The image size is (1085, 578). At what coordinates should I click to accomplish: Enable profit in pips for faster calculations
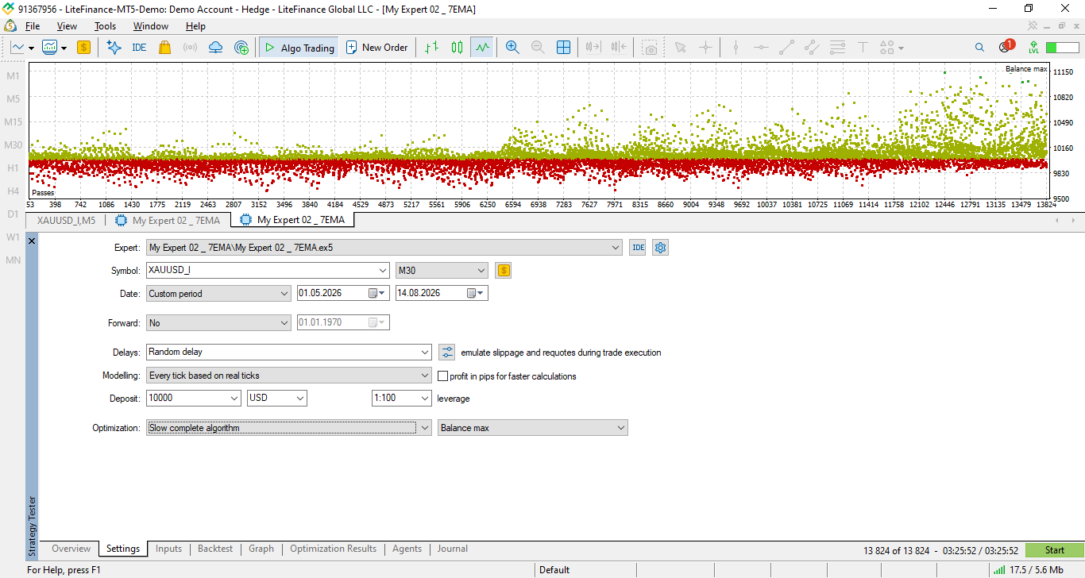[444, 376]
